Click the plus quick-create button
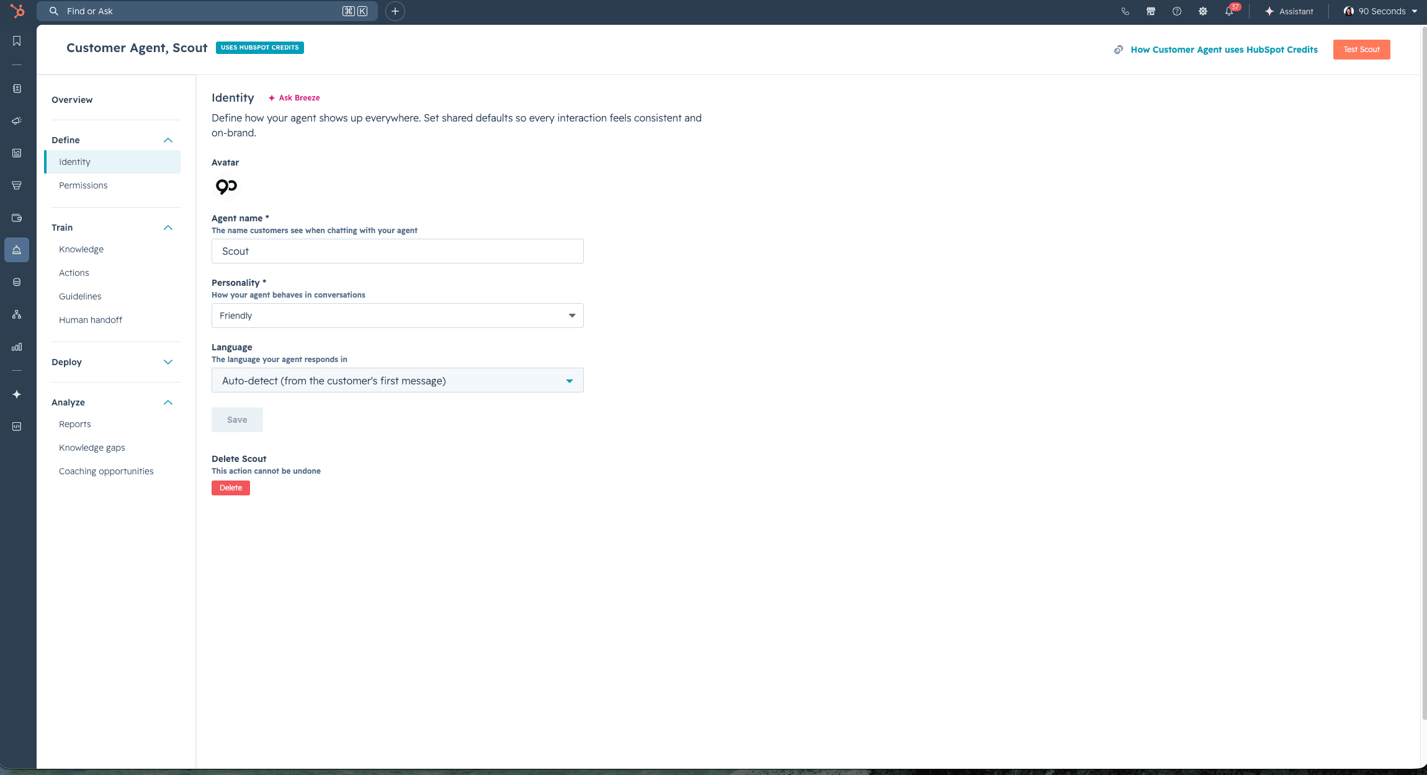This screenshot has width=1427, height=775. [395, 11]
